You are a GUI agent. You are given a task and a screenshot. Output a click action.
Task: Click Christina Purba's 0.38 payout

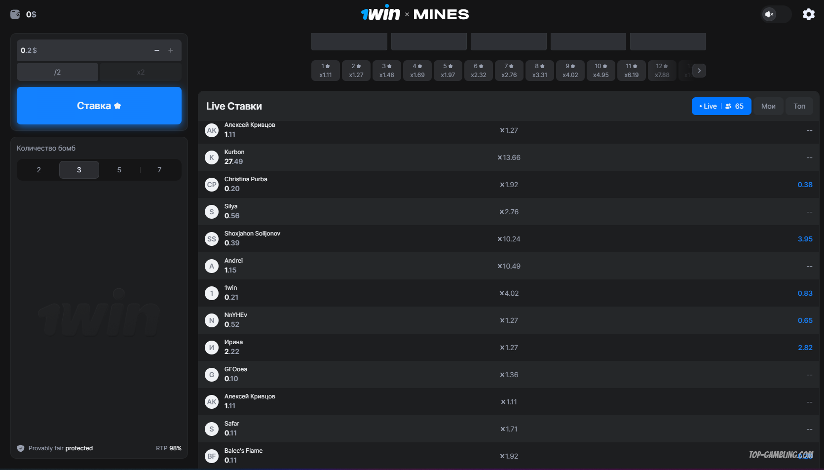pyautogui.click(x=805, y=185)
